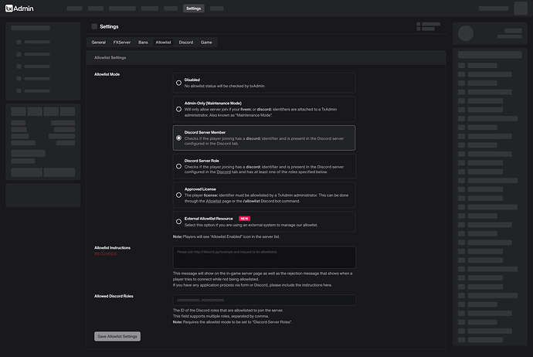
Task: Click the 'Allowed Discord Roles' label
Action: pos(114,296)
